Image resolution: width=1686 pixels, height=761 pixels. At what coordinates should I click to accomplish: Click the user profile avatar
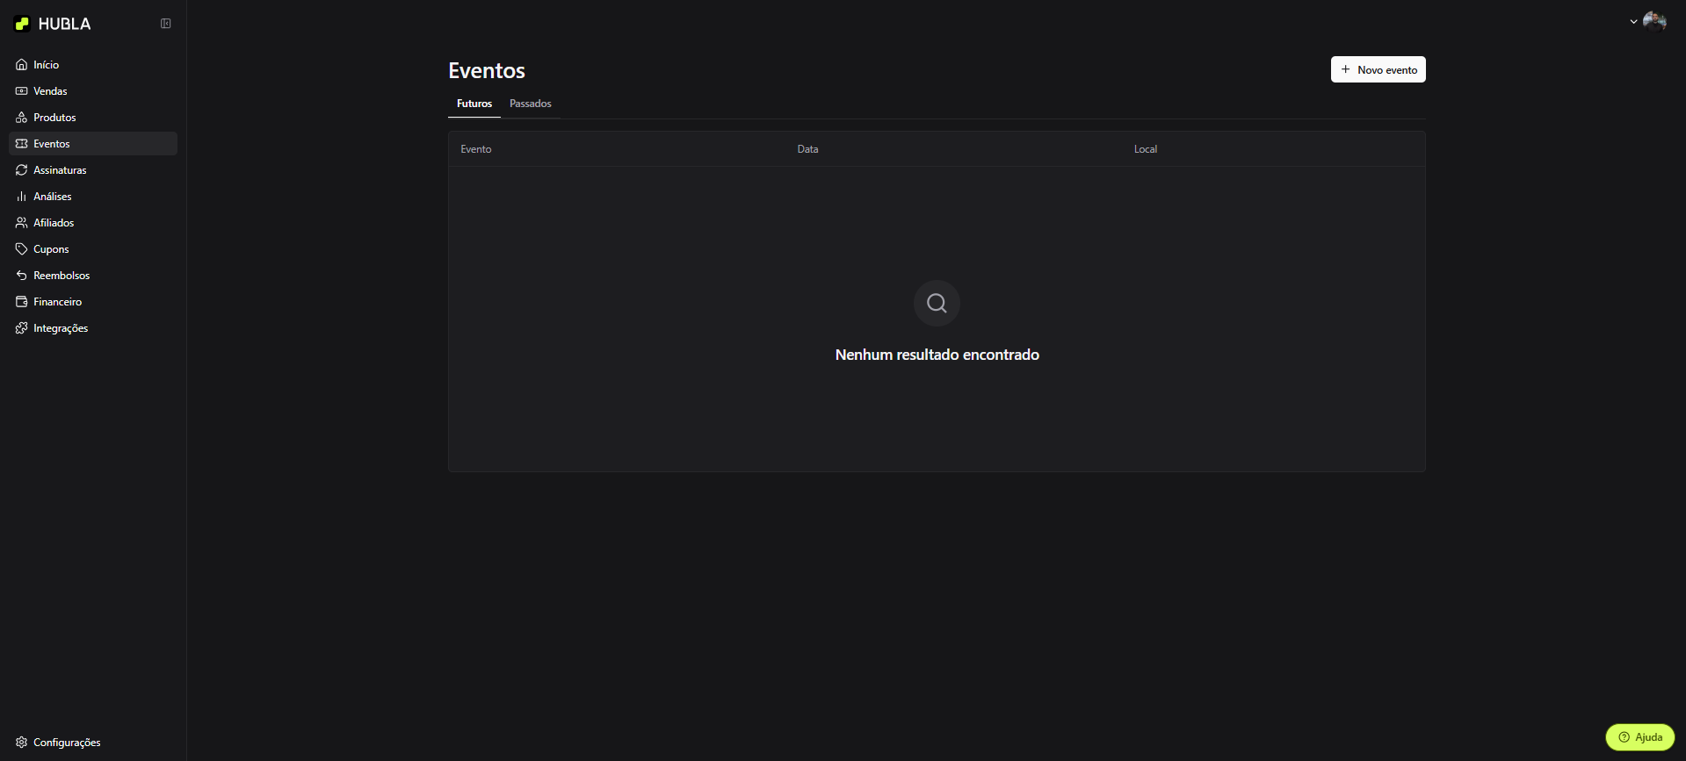(1654, 21)
